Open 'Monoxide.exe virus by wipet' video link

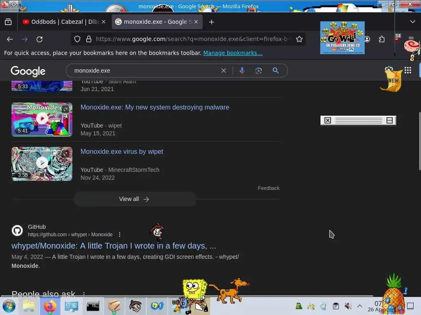(x=122, y=152)
